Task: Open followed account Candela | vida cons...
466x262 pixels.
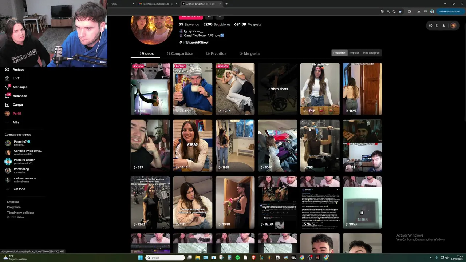Action: 24,152
